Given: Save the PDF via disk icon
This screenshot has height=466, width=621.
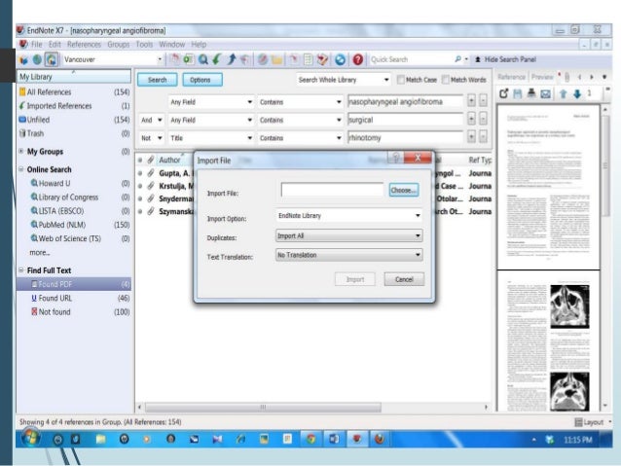Looking at the screenshot, I should coord(517,93).
